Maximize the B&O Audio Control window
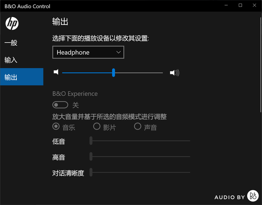Image resolution: width=262 pixels, height=205 pixels. [x=240, y=6]
